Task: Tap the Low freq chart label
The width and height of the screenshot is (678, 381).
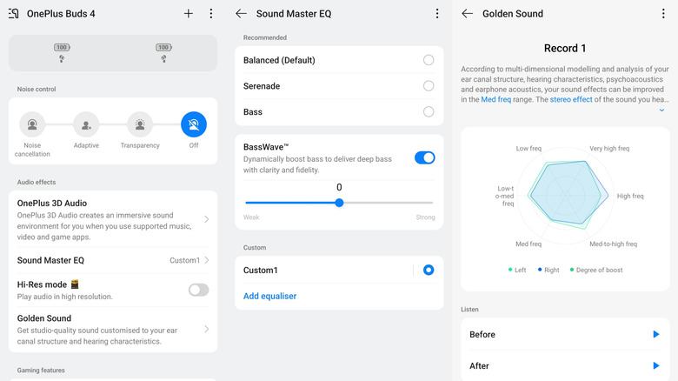Action: [528, 149]
